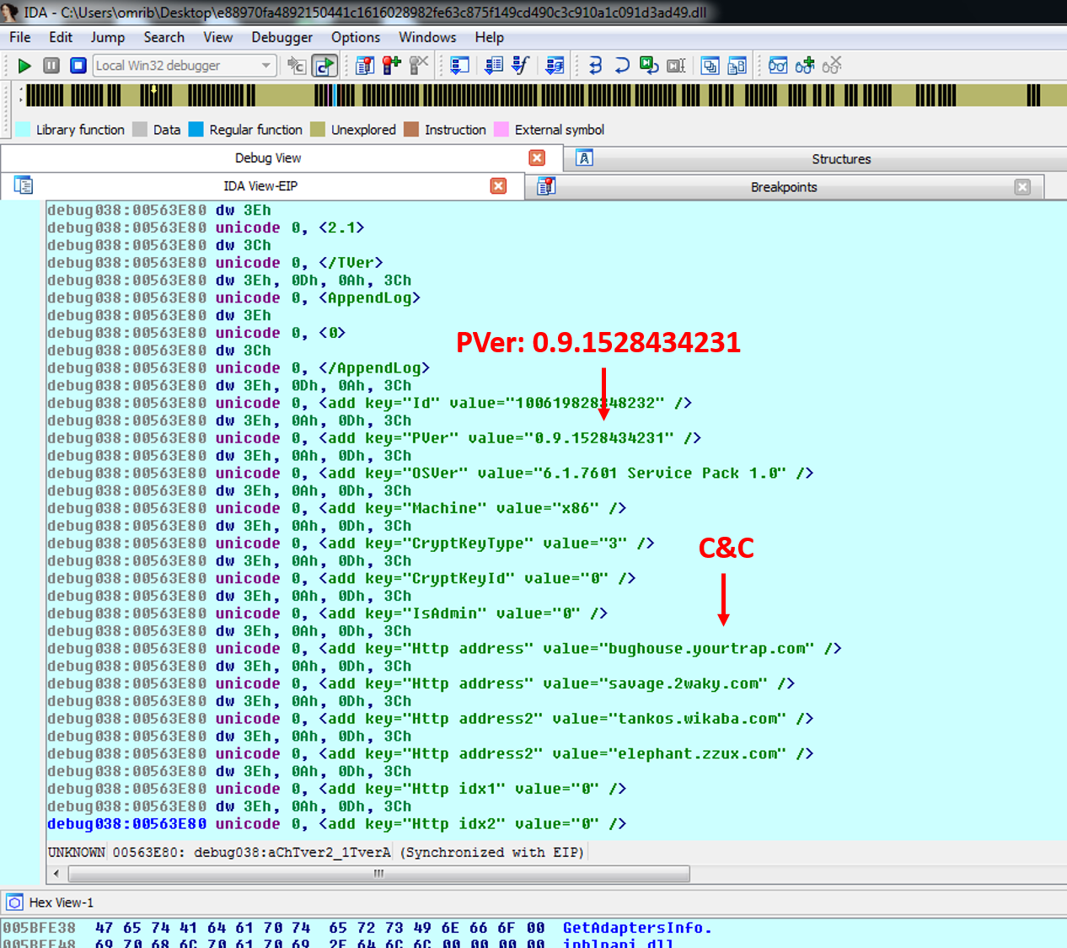This screenshot has height=948, width=1067.
Task: Open the File menu
Action: point(20,37)
